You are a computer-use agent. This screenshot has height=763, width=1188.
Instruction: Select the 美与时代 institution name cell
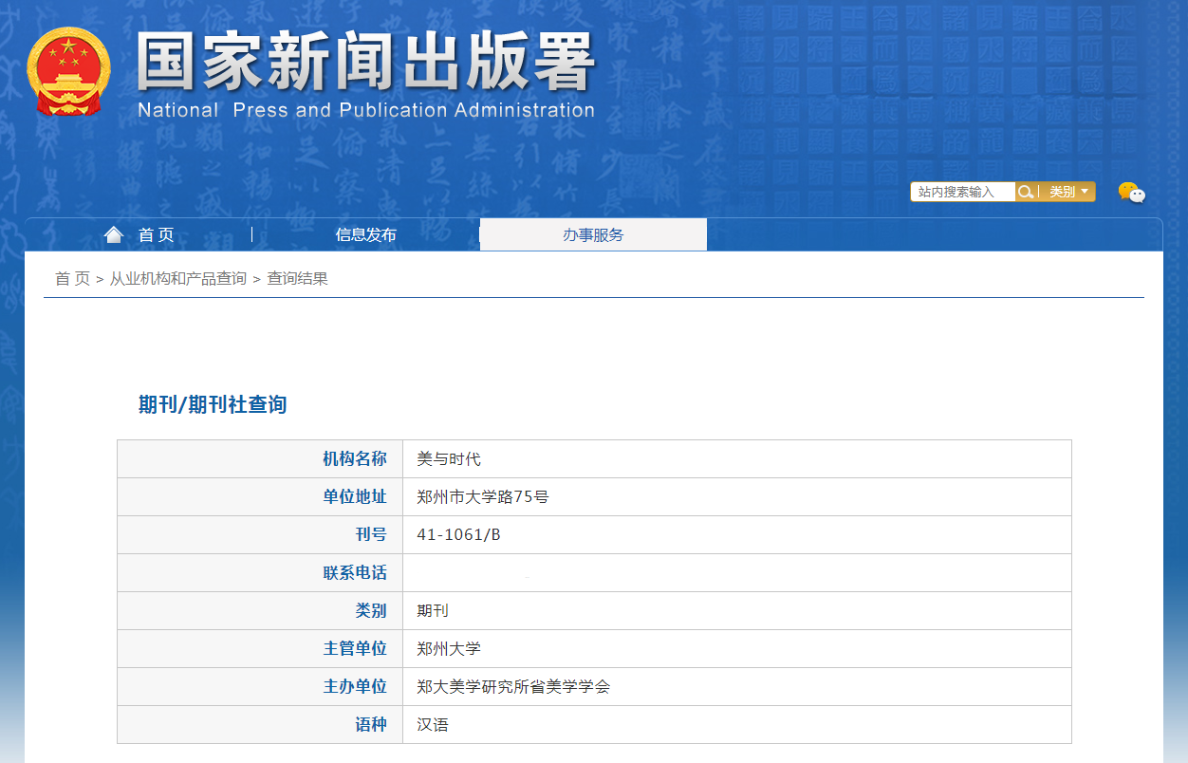[x=449, y=459]
